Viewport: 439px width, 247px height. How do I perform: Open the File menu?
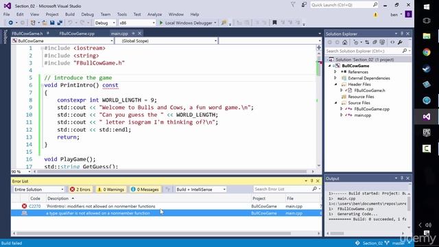[x=6, y=14]
